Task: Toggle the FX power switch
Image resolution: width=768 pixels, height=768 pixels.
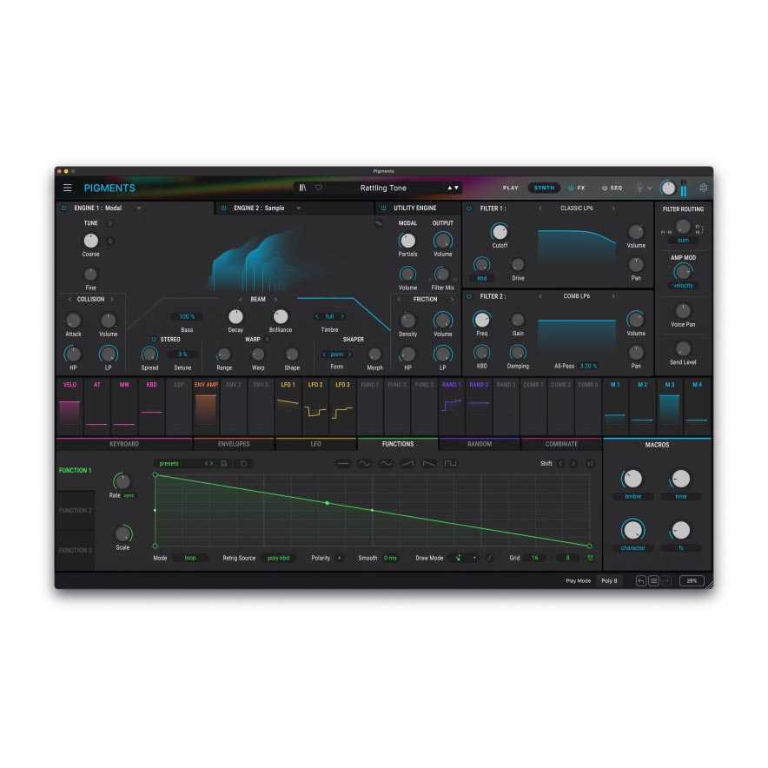Action: click(571, 188)
